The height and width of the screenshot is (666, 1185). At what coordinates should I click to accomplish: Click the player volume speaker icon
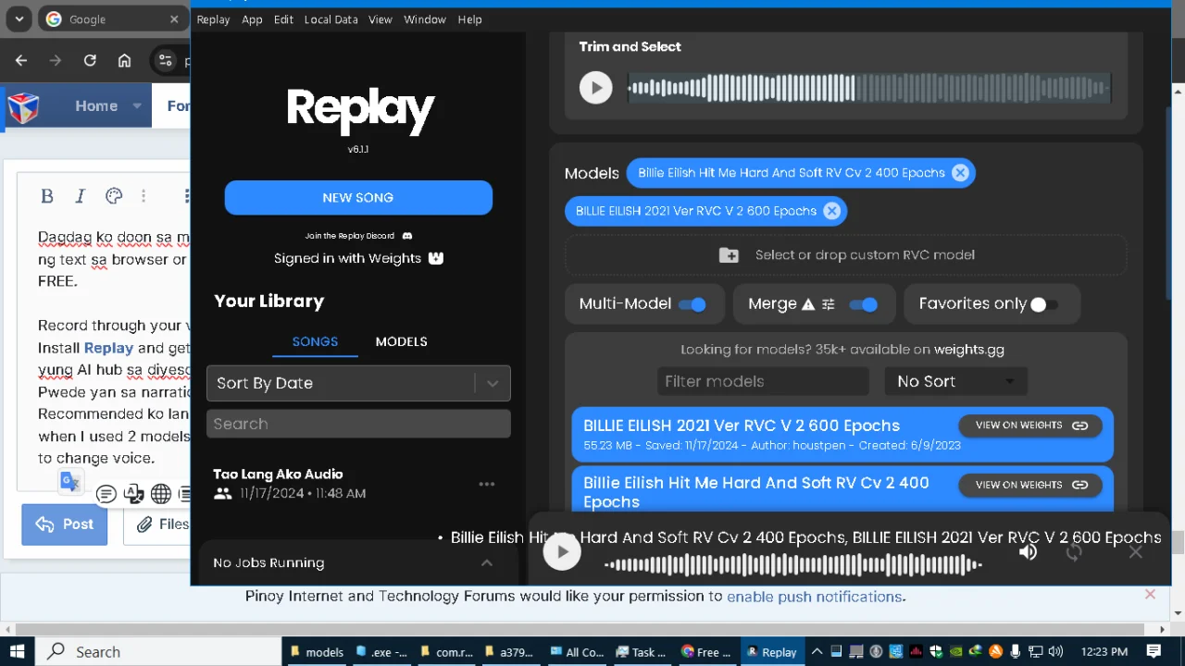[x=1028, y=552]
